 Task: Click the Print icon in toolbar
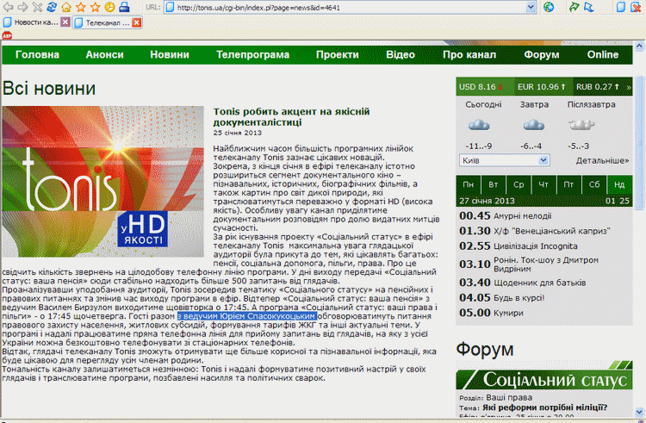124,7
